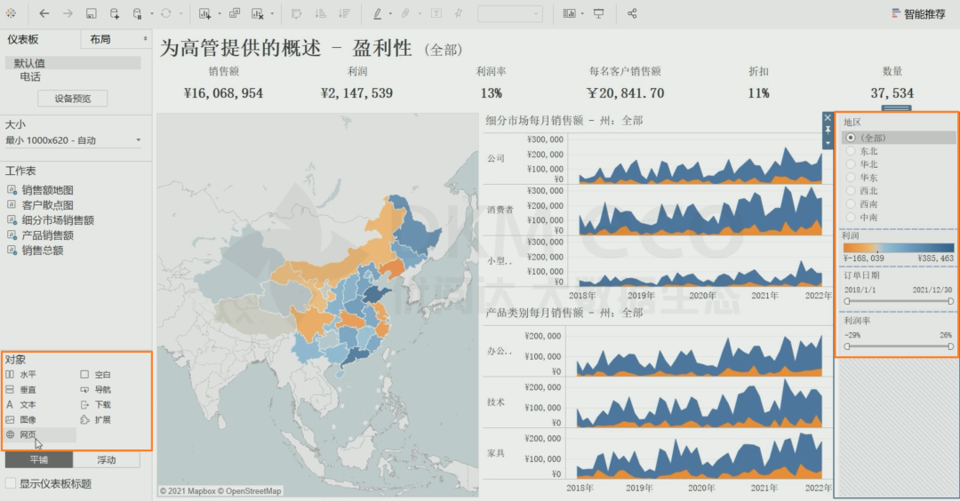
Task: Select the 图像 image object
Action: coord(28,419)
